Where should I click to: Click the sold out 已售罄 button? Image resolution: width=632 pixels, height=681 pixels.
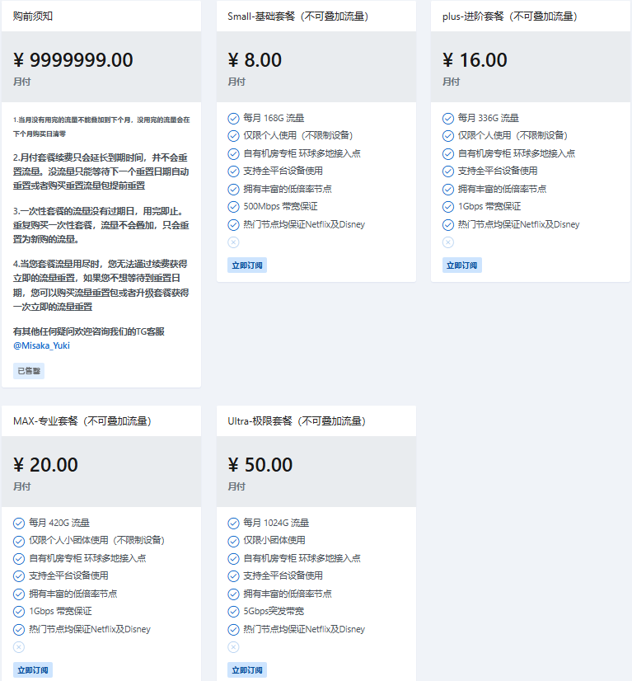click(29, 371)
